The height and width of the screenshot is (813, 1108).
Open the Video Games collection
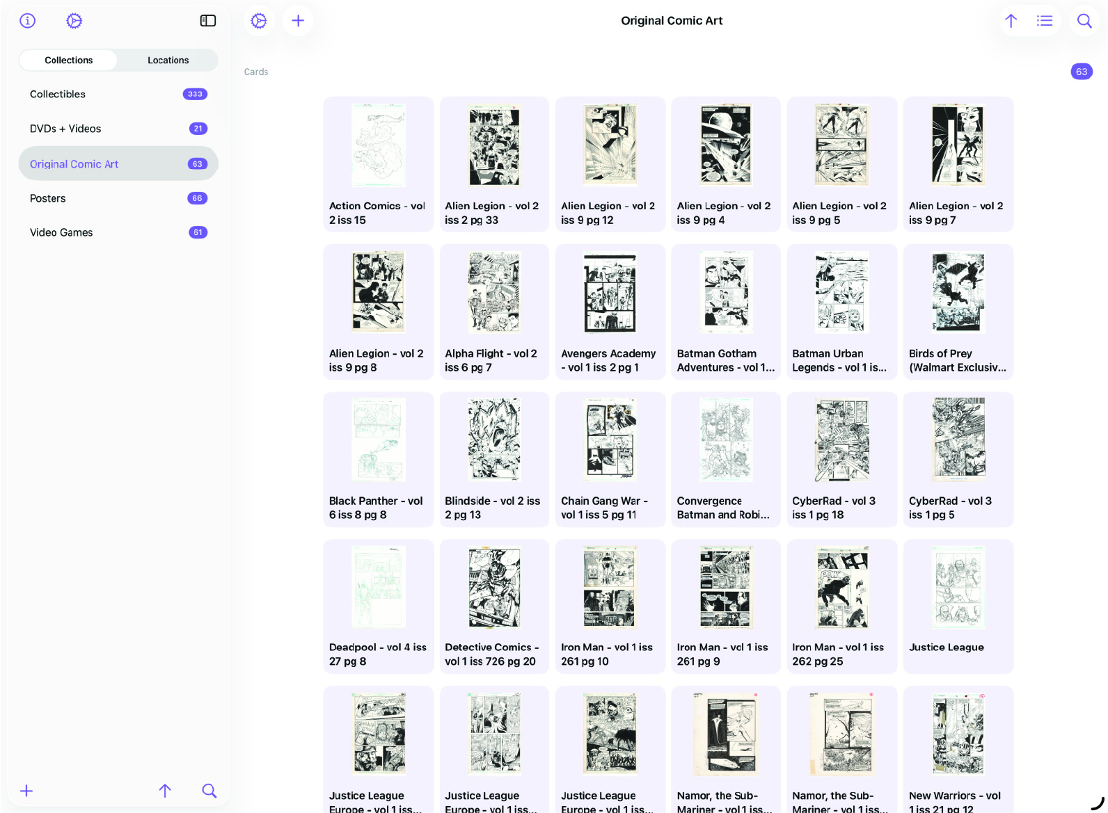click(x=118, y=232)
